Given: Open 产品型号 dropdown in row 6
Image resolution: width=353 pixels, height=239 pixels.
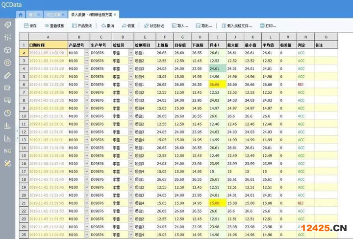Looking at the screenshot, I should (x=87, y=85).
